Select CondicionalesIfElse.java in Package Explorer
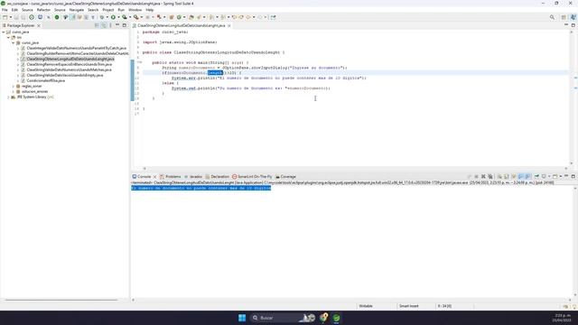Screen dimensions: 578x325 (x=45, y=80)
